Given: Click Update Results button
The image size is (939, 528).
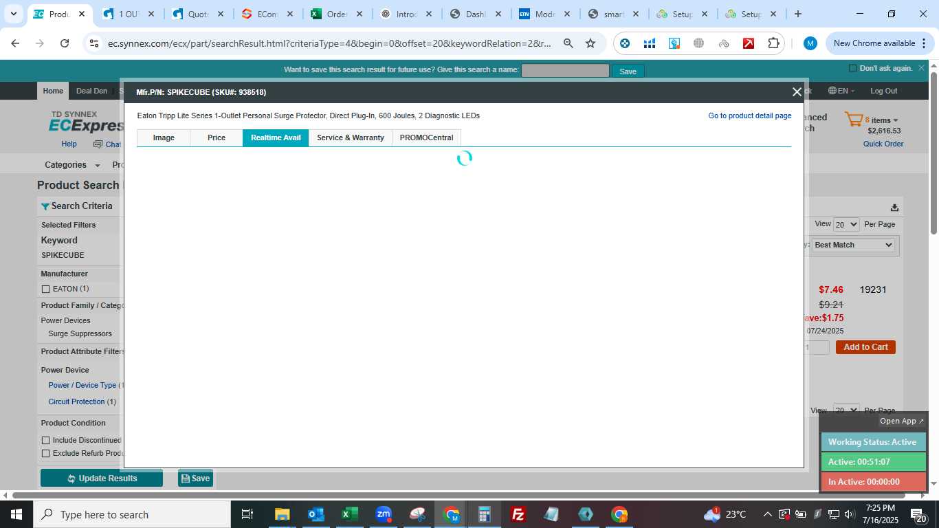Looking at the screenshot, I should point(102,478).
